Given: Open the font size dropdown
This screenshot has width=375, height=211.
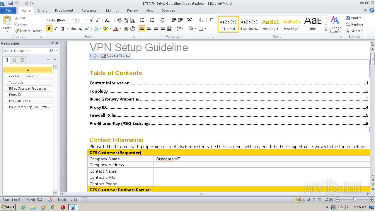Looking at the screenshot, I should (x=86, y=20).
